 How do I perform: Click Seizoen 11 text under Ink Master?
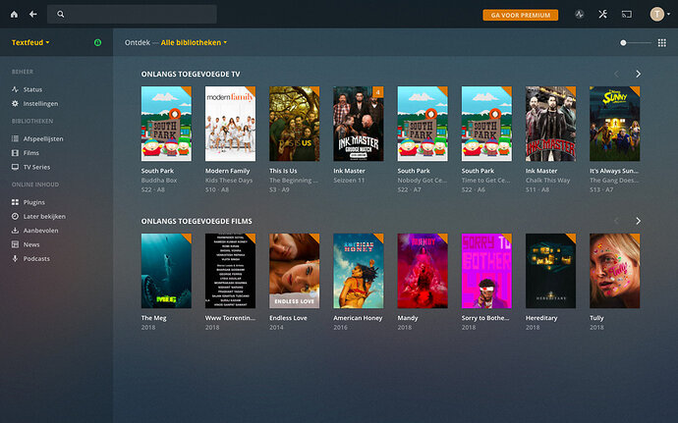(x=349, y=181)
